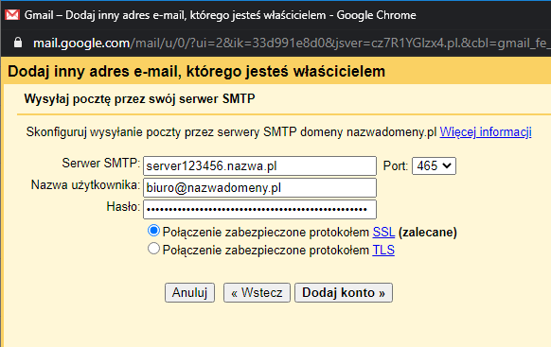Focus the Serwer SMTP input field
This screenshot has width=551, height=347.
pyautogui.click(x=259, y=166)
